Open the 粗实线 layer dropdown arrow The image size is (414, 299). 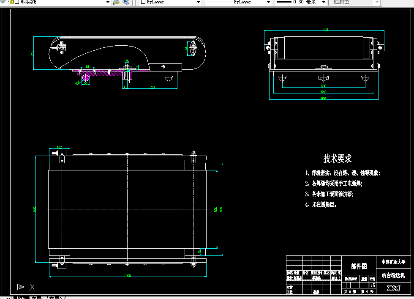point(108,2)
